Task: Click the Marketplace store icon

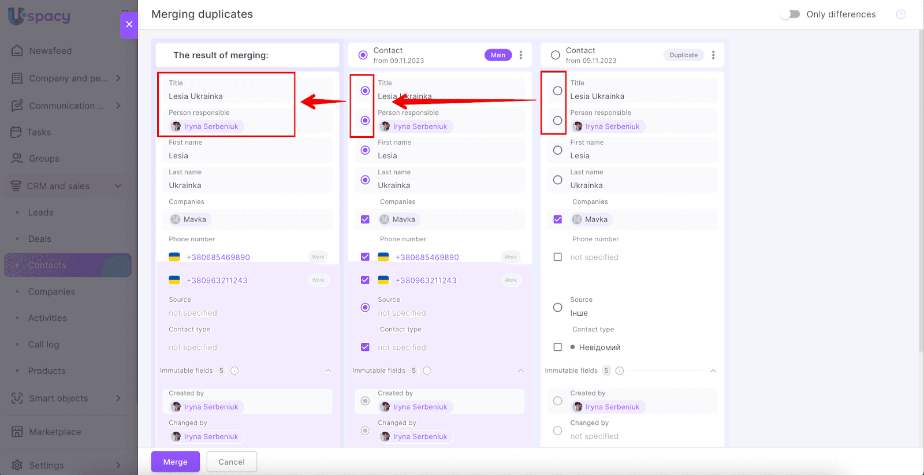Action: click(x=17, y=432)
